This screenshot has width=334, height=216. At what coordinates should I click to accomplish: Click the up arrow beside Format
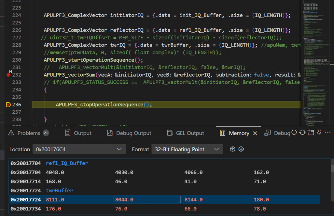tap(232, 149)
